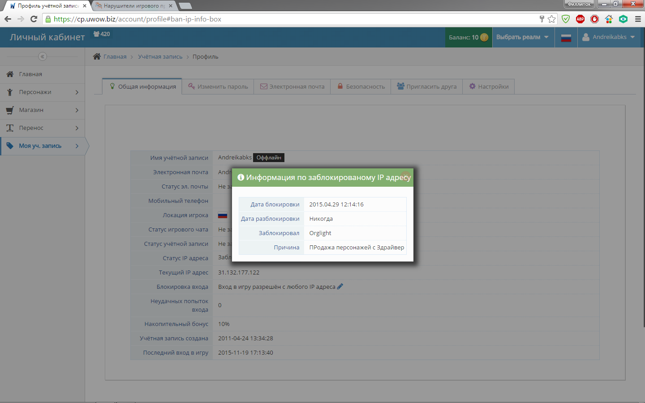
Task: Click the browser address bar
Action: tap(291, 19)
